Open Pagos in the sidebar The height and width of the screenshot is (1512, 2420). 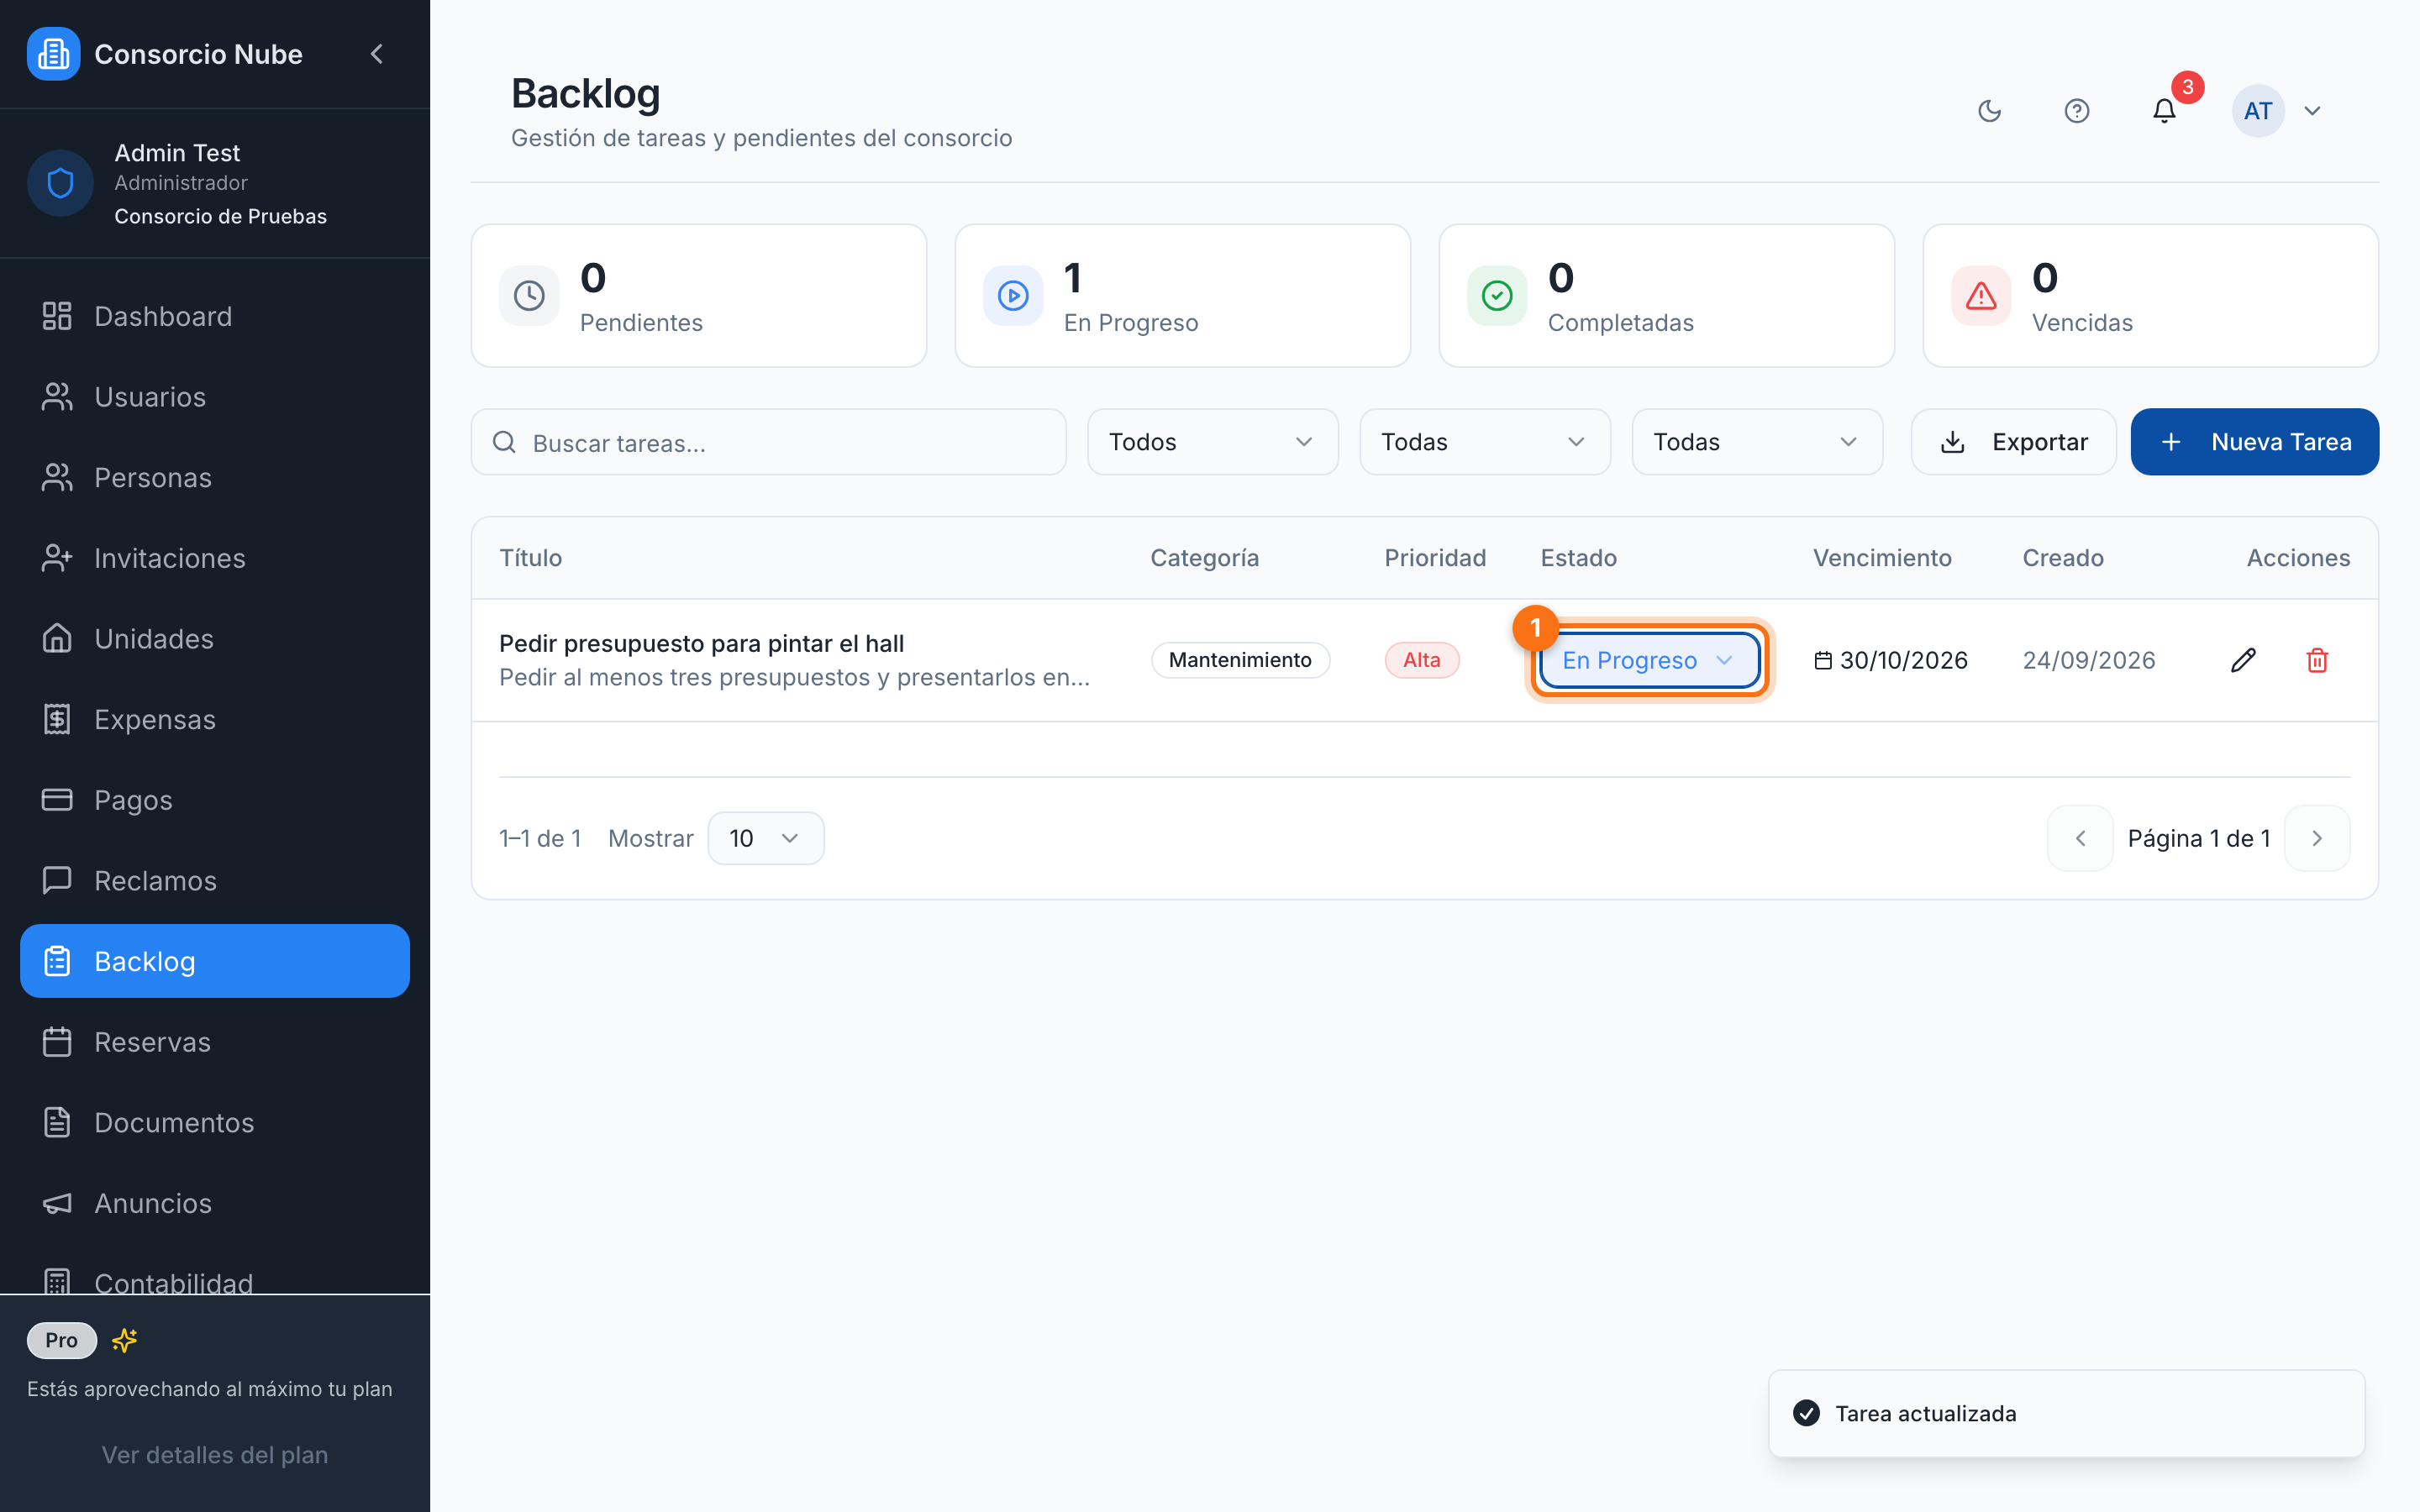(215, 800)
